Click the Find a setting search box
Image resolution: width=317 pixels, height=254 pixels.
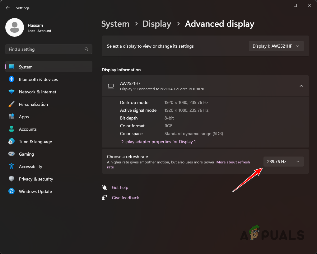49,49
